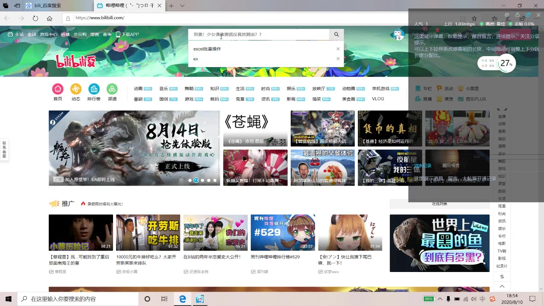Click the 专栏 column icon link
The height and width of the screenshot is (306, 544).
coord(423,89)
